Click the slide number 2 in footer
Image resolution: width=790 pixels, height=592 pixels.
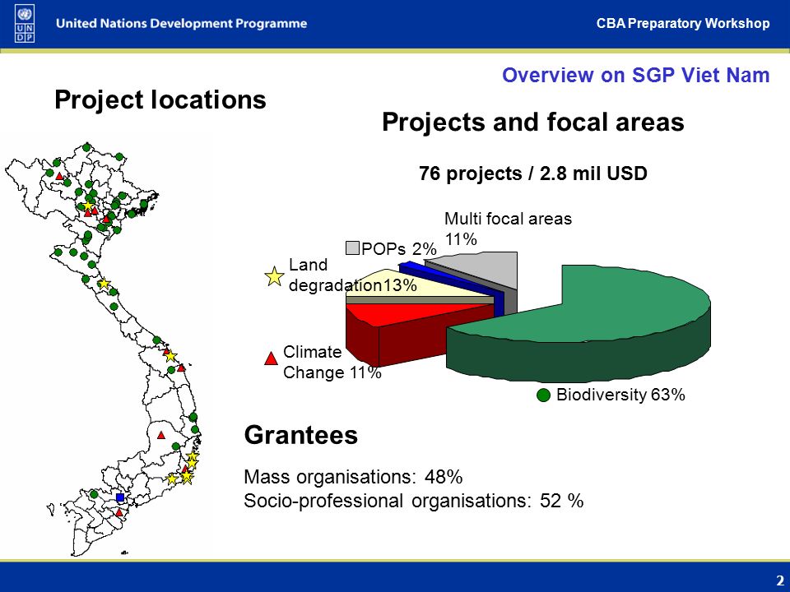[780, 580]
